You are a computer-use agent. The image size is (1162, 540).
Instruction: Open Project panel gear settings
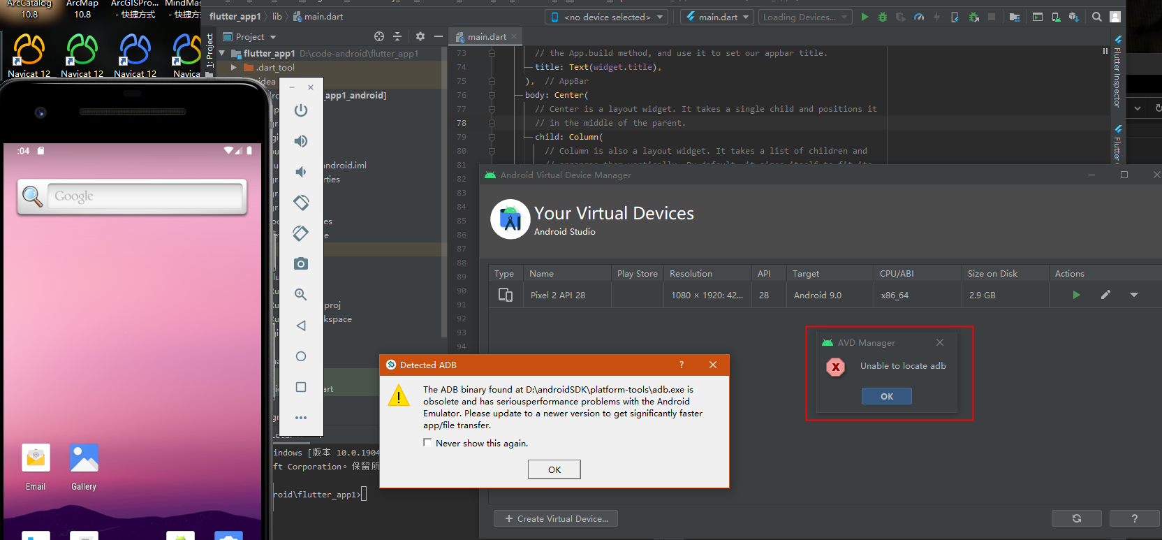click(x=420, y=36)
